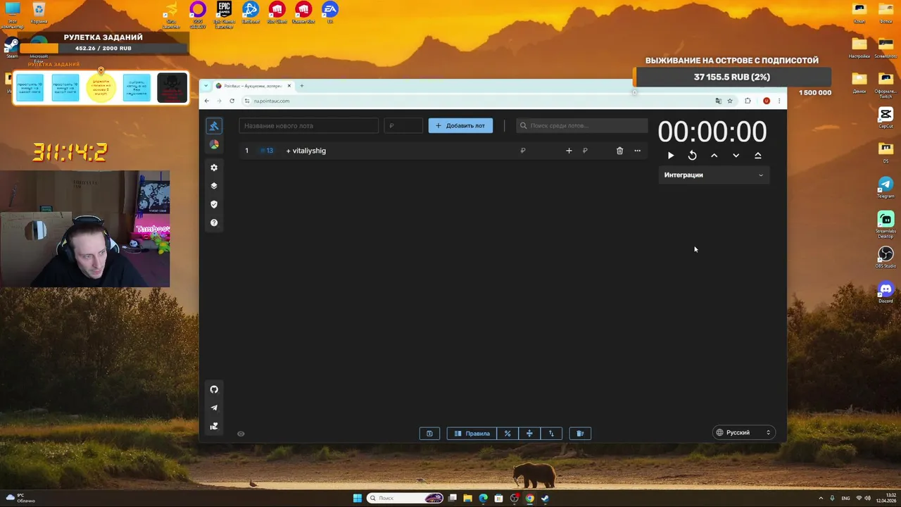This screenshot has width=901, height=507.
Task: Click vitaliyshig lot amount field
Action: (523, 151)
